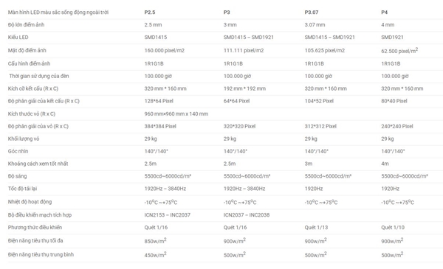Click the 'Màn hình LED màu sắc sống động ngoài trời' title
Viewport: 443px width, 269px height.
(x=58, y=13)
